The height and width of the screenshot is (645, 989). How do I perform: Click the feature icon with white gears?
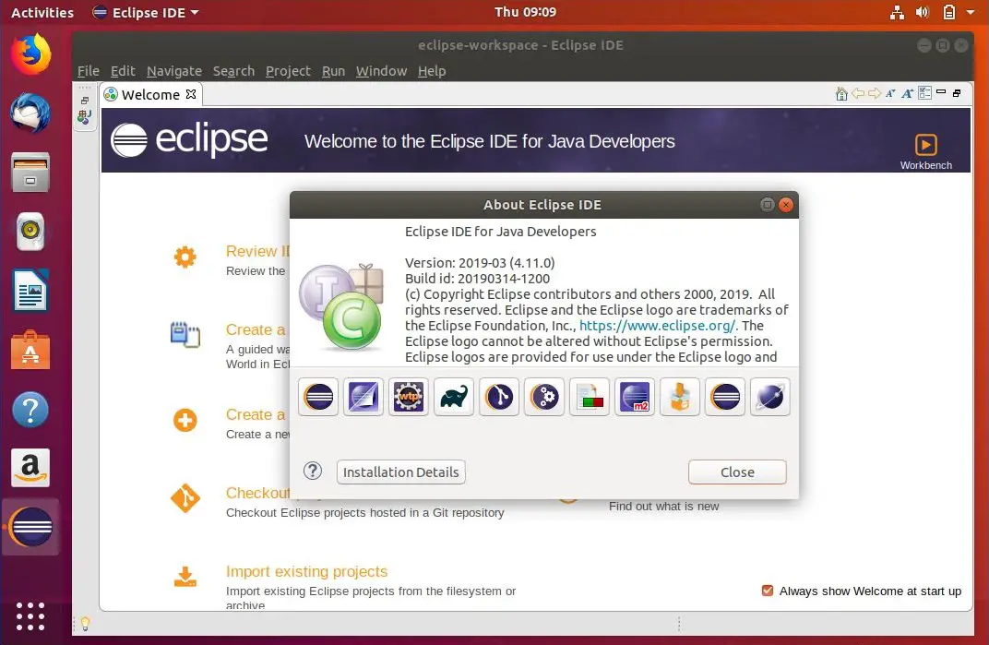pyautogui.click(x=544, y=397)
